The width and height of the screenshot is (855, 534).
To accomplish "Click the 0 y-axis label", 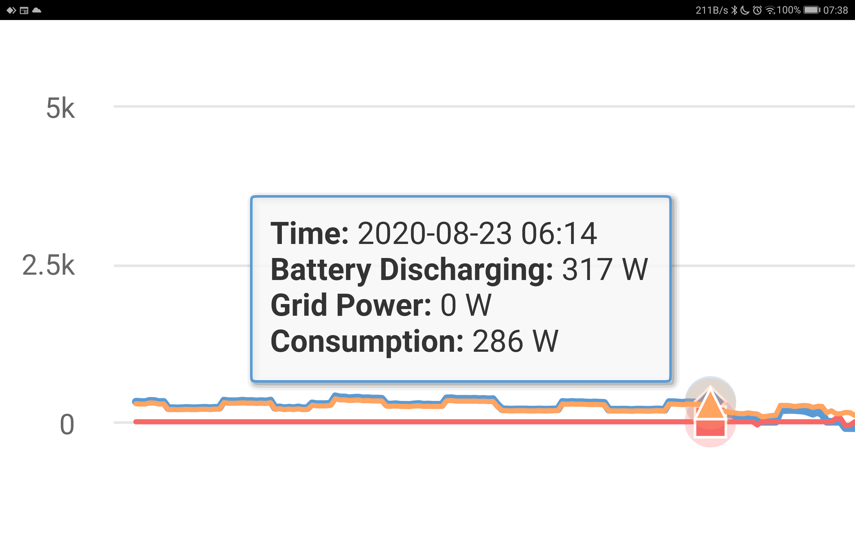I will pyautogui.click(x=67, y=425).
